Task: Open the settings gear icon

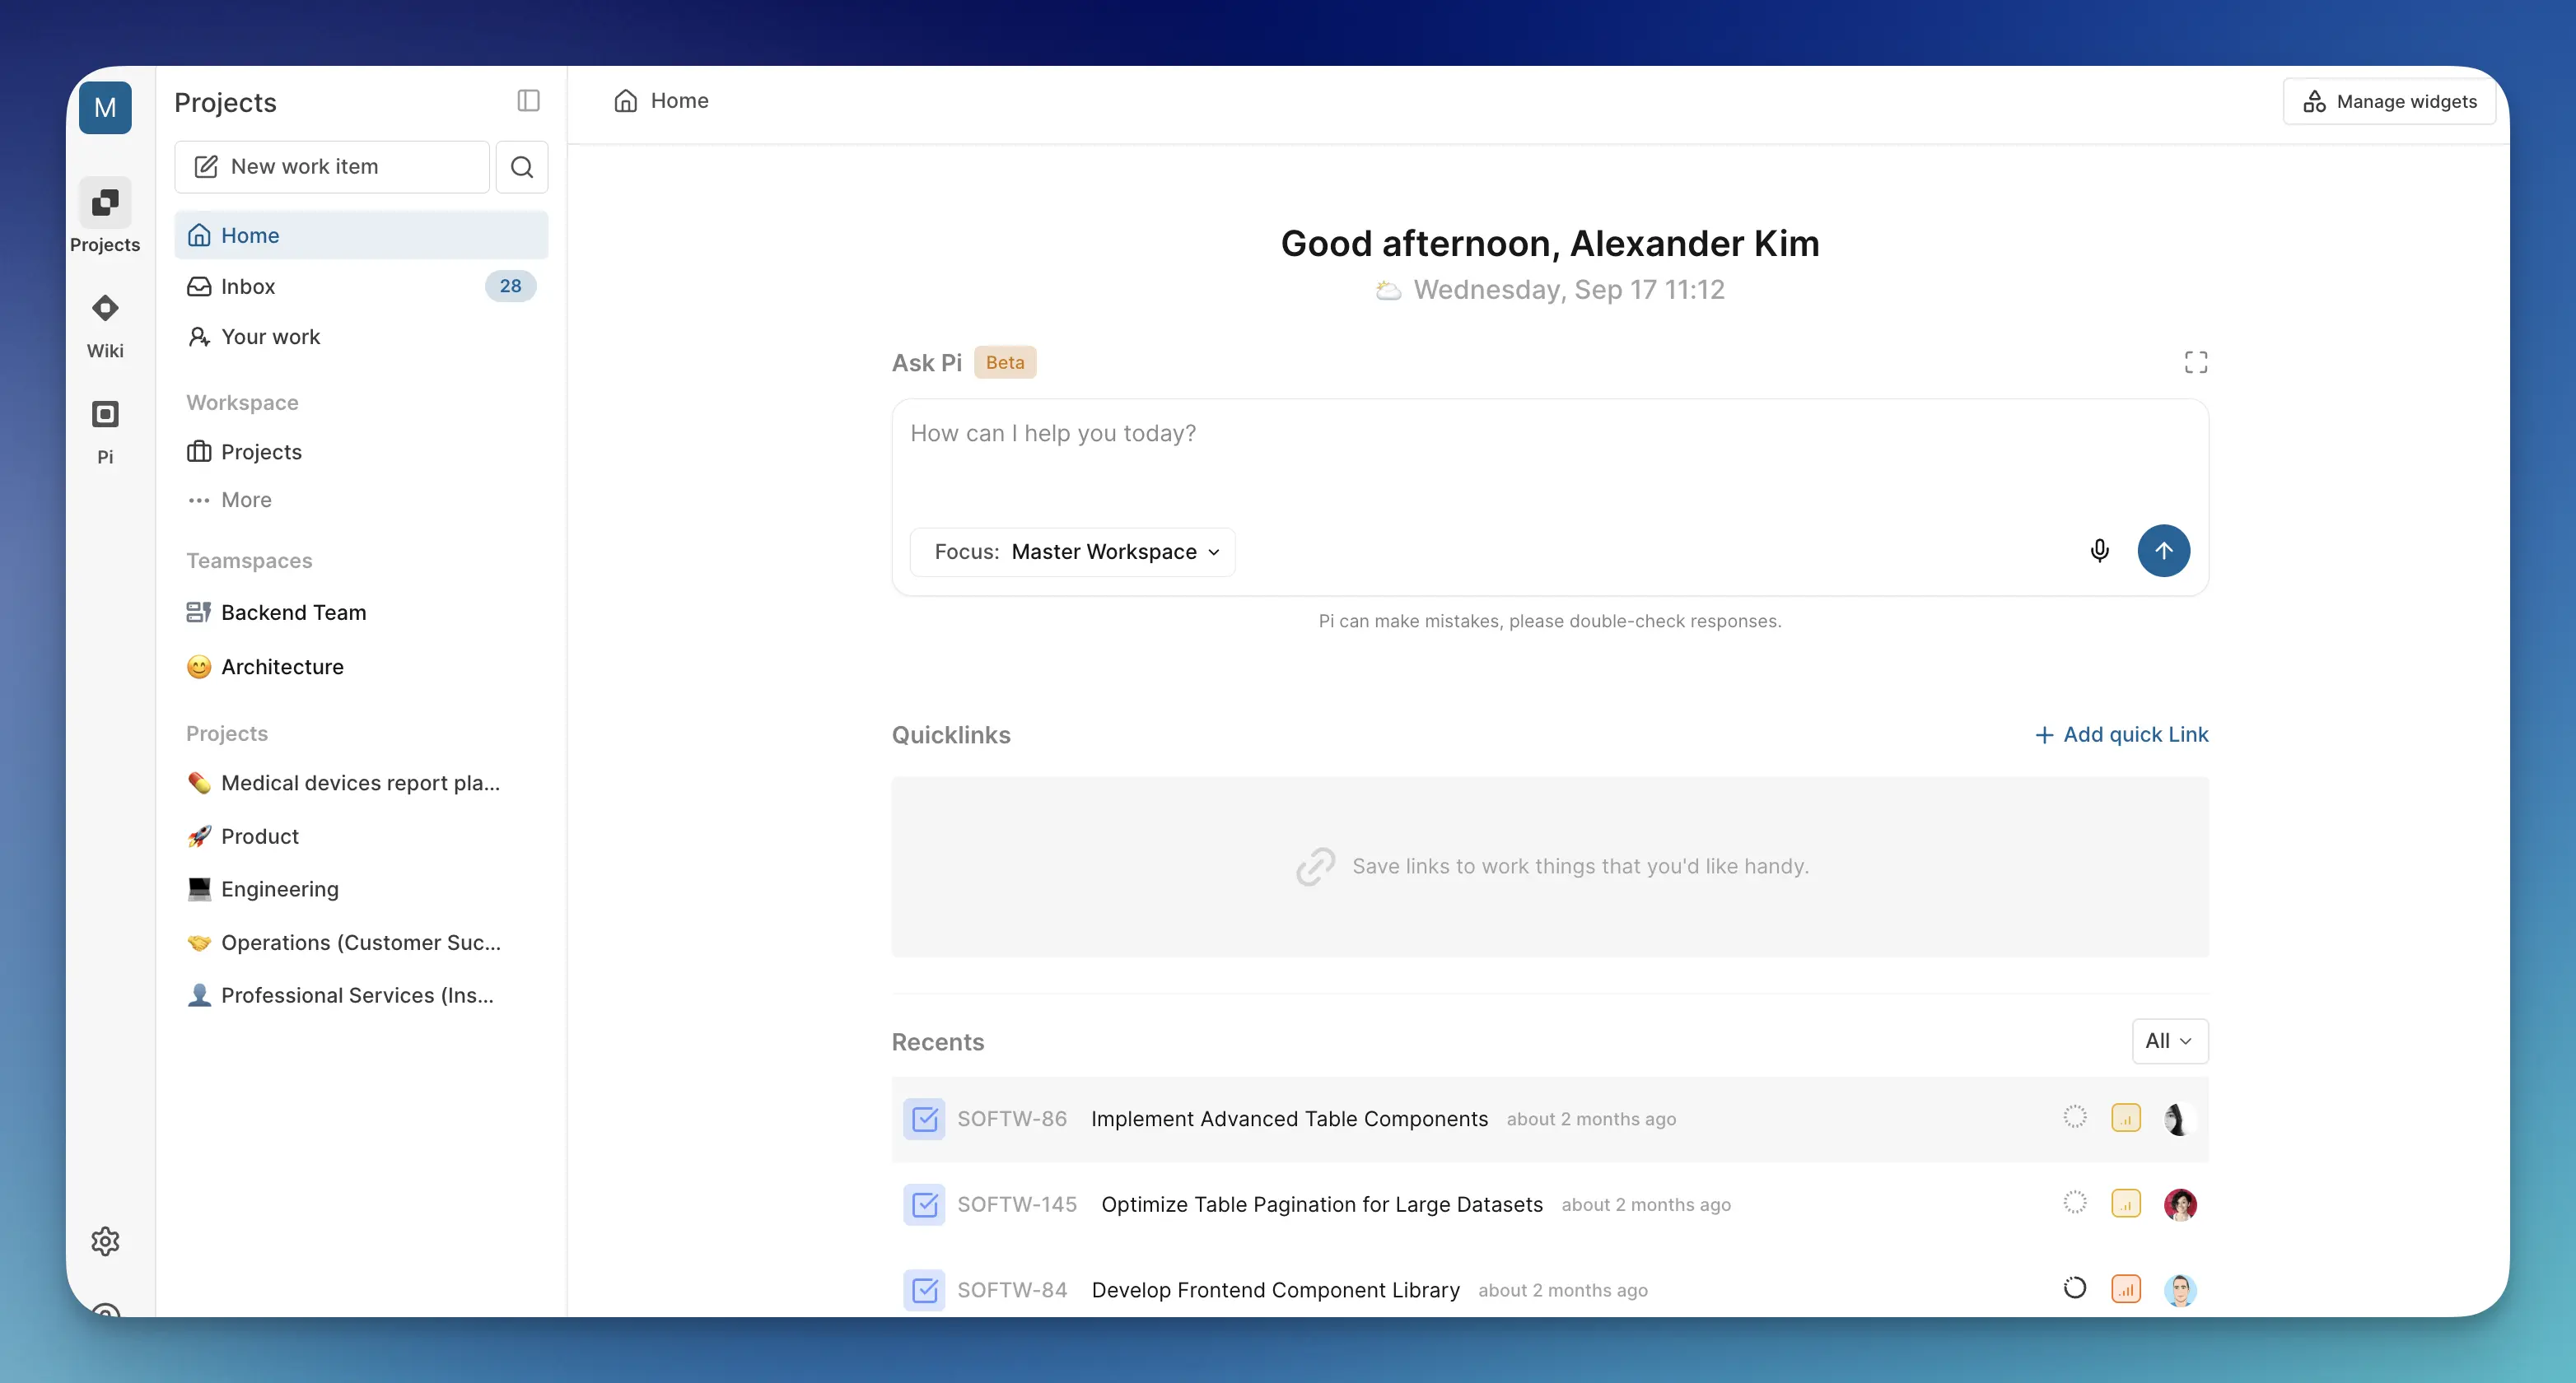Action: click(105, 1241)
